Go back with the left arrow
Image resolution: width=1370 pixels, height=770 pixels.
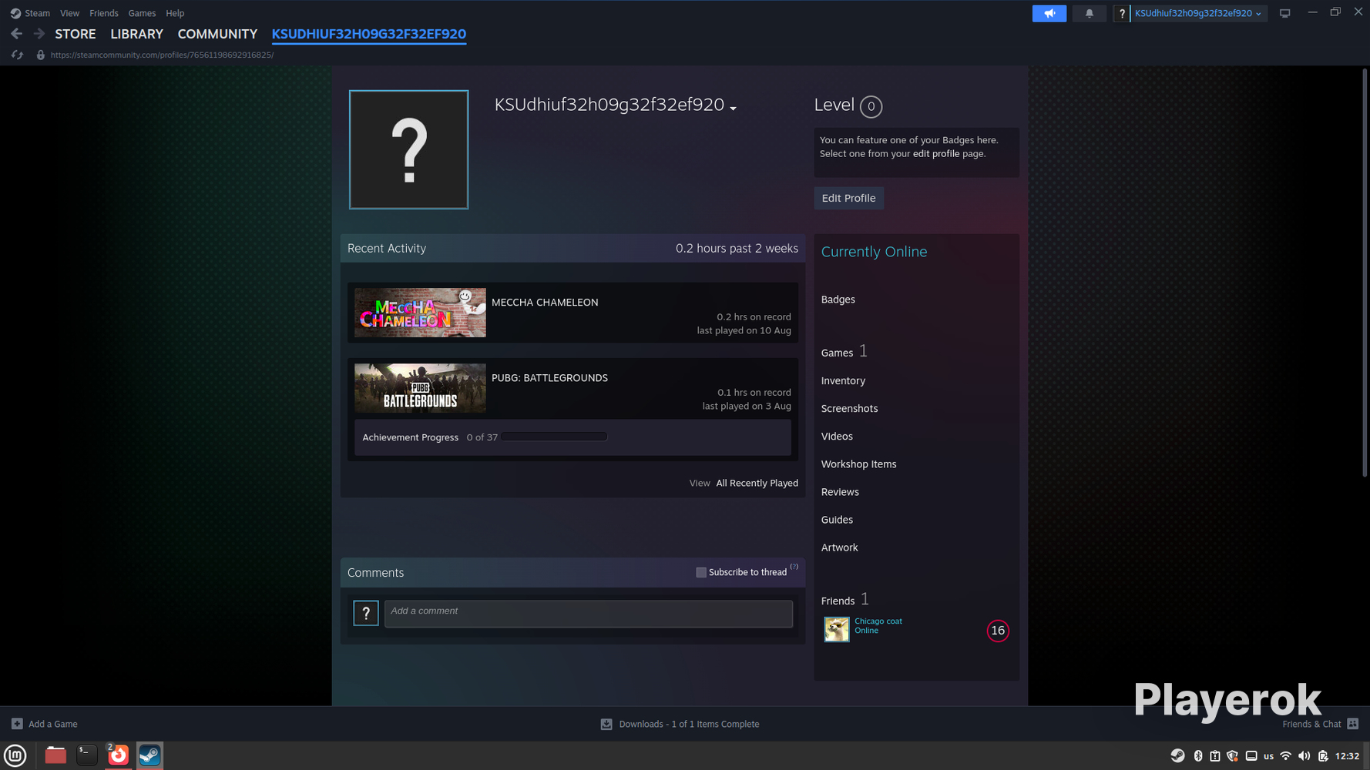[16, 34]
